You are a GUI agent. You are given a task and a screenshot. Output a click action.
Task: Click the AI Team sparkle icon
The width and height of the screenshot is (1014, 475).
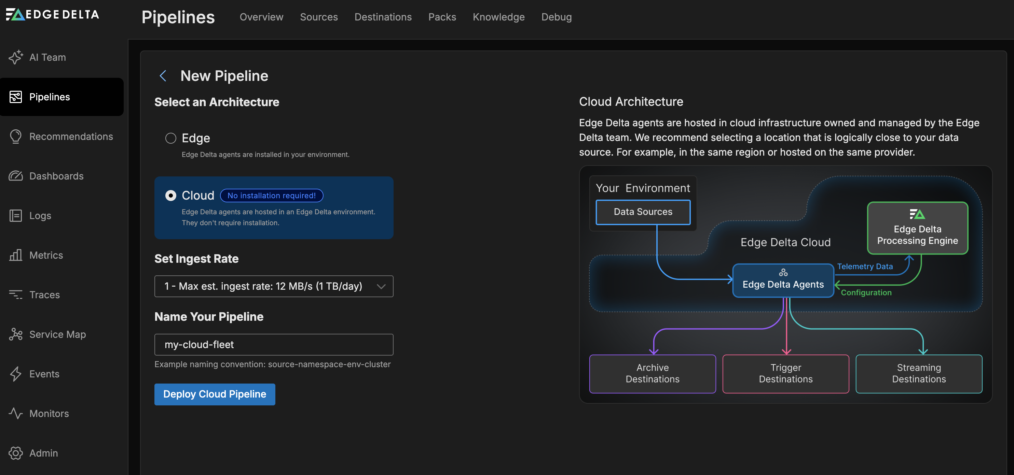point(15,57)
